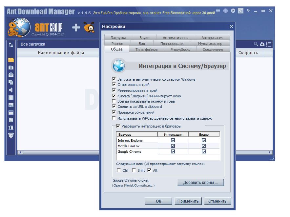290x217 pixels.
Task: Click the ant bug grabber icon
Action: coord(89,27)
